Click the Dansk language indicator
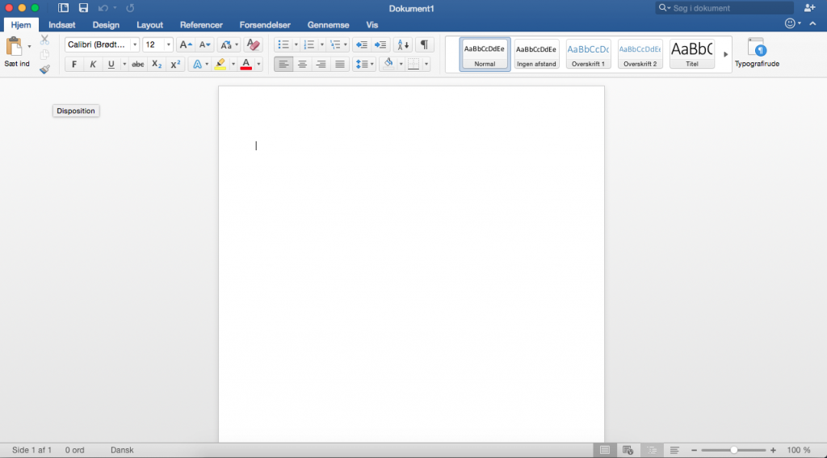 122,450
